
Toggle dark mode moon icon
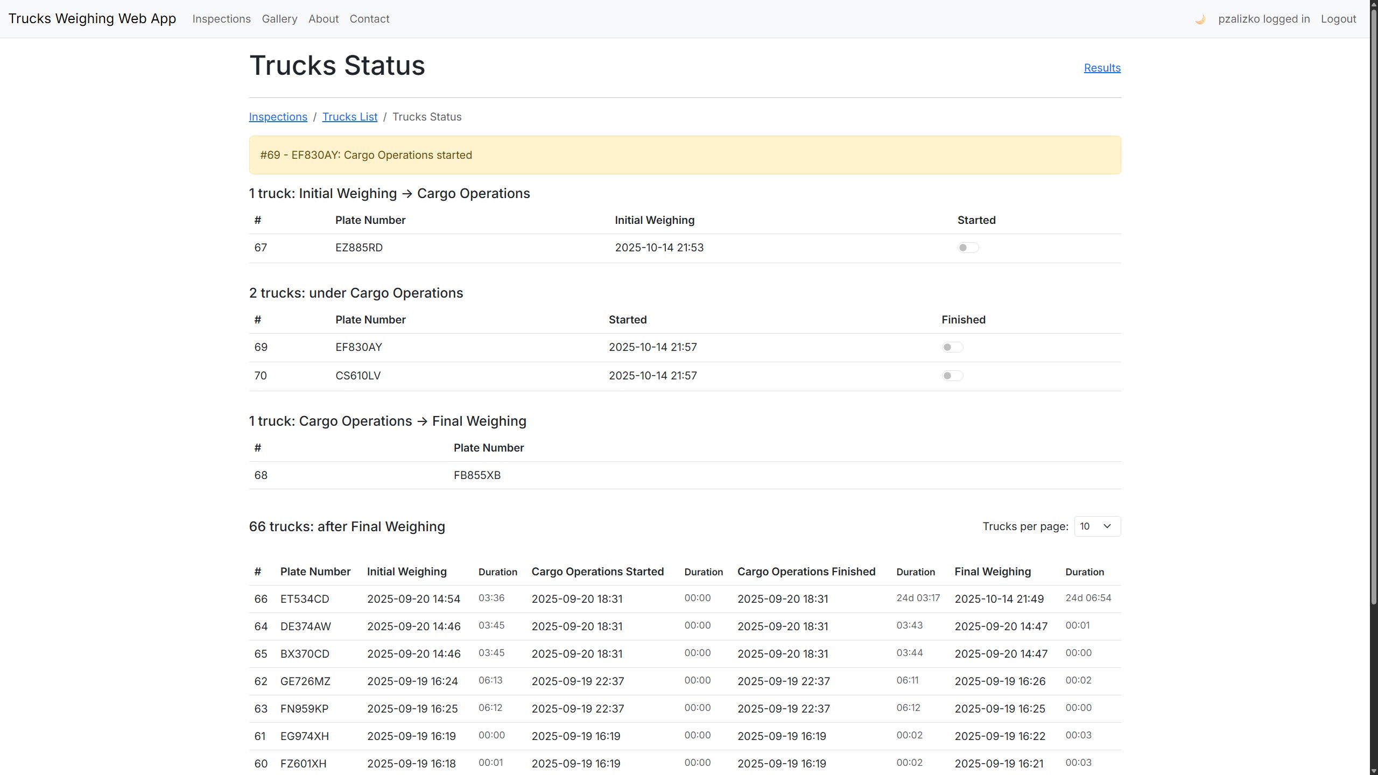pos(1200,19)
